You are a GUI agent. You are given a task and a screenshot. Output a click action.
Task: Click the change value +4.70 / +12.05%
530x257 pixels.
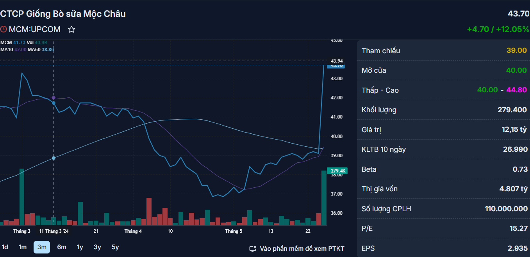click(x=498, y=29)
